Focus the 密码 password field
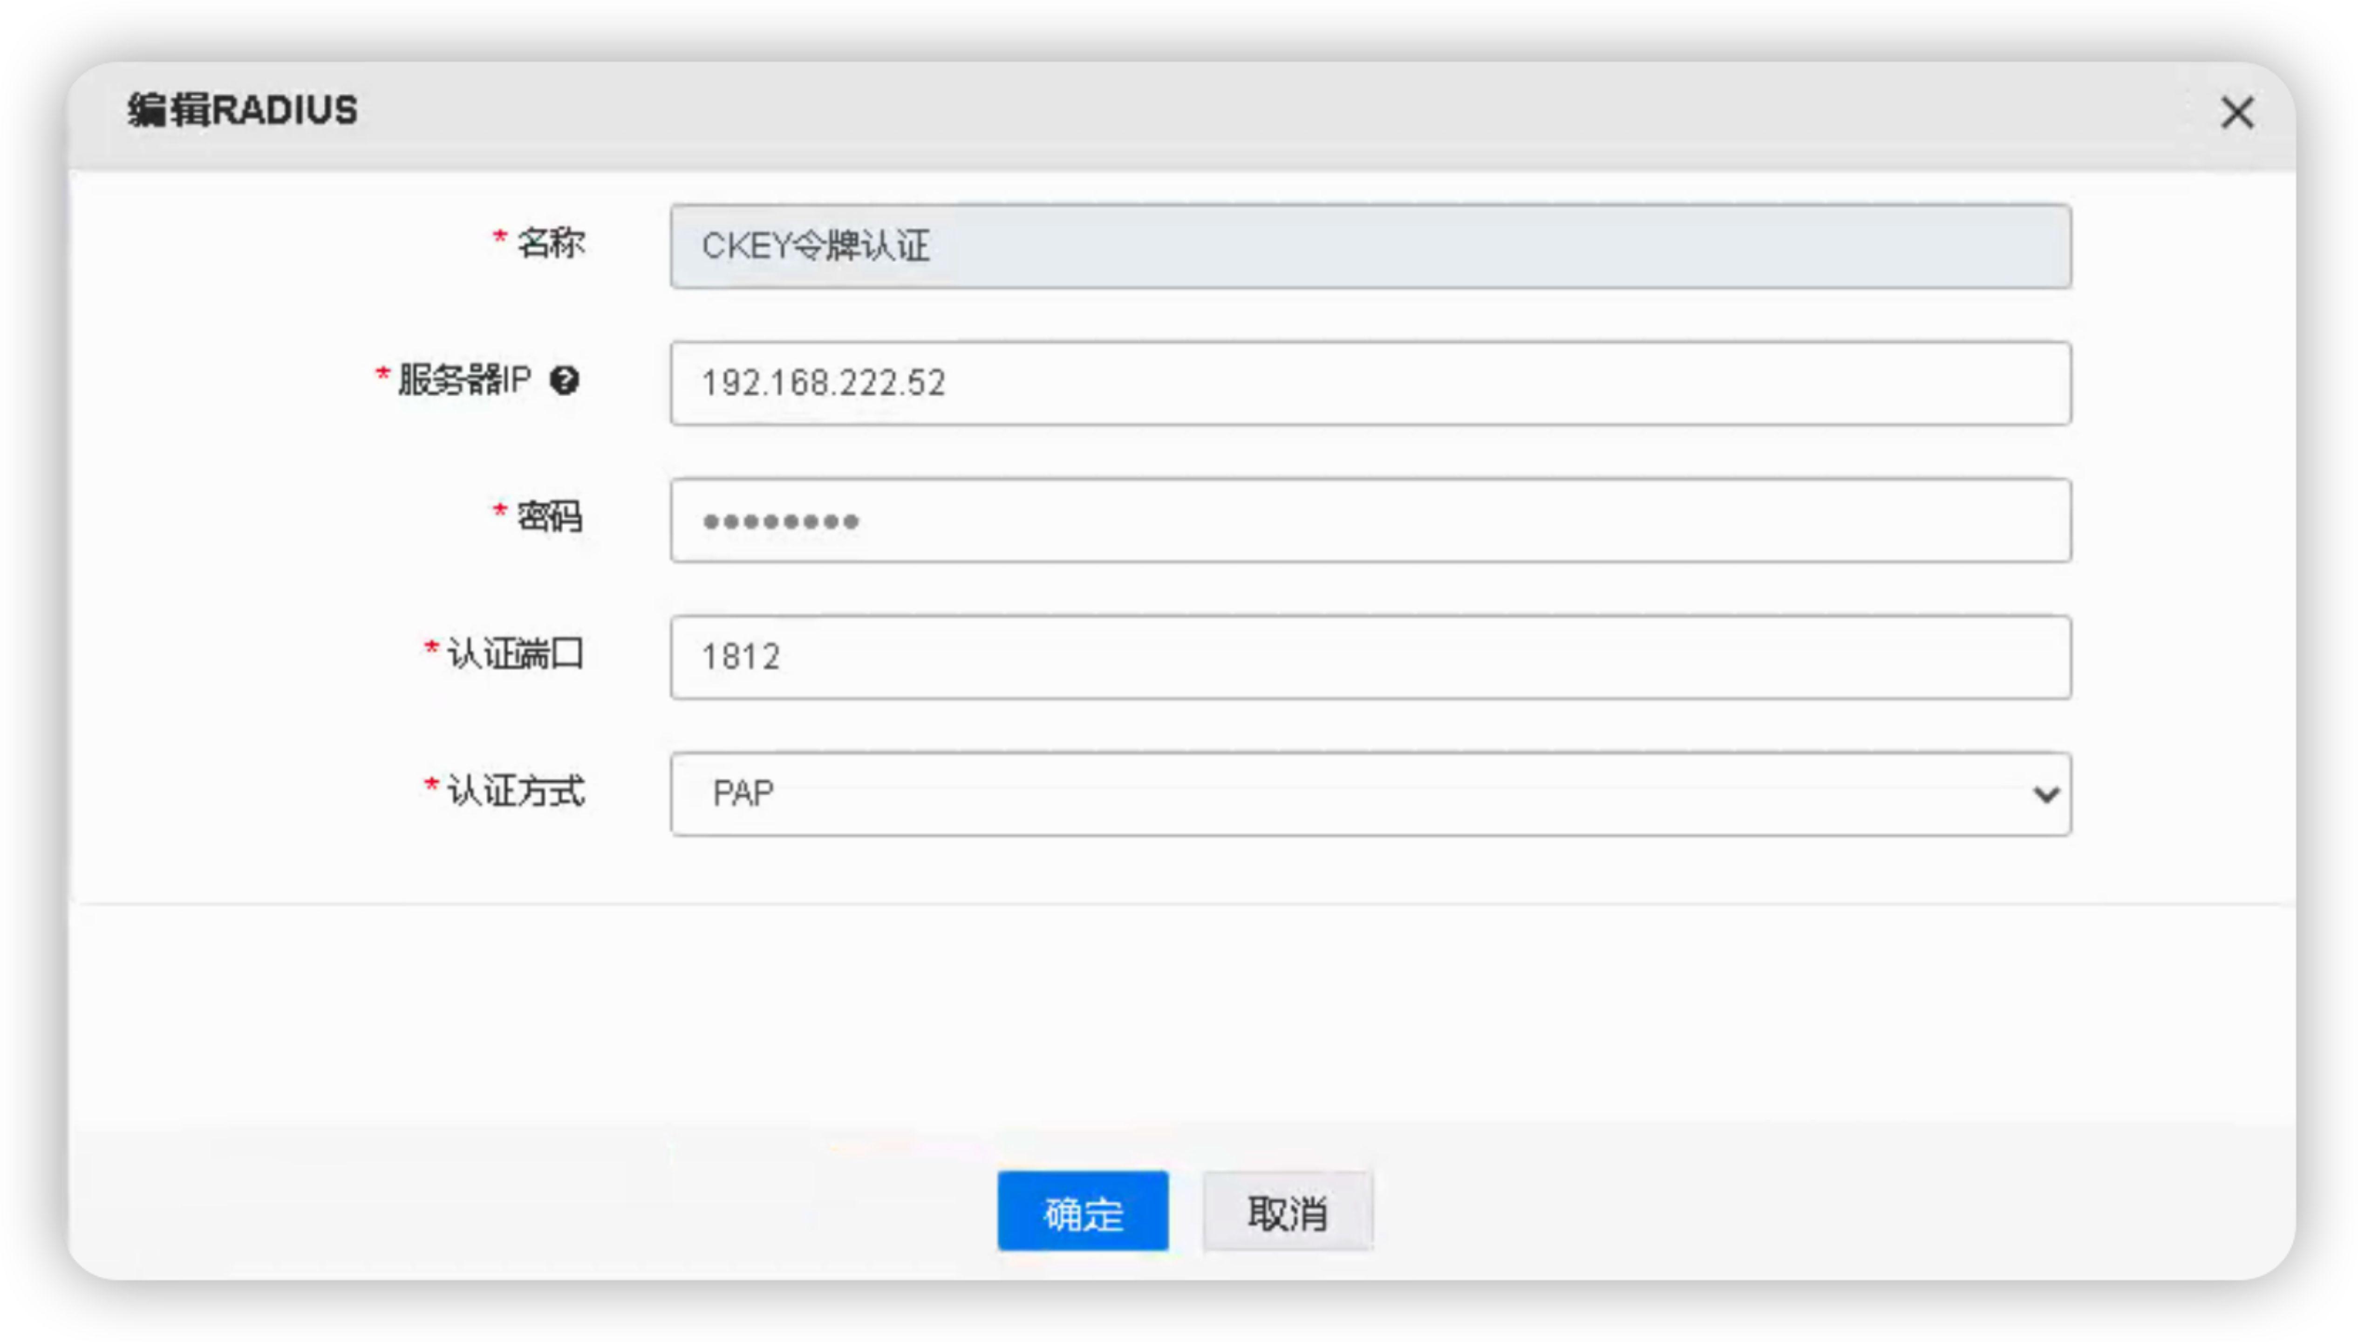Viewport: 2358px width, 1342px height. 1370,520
